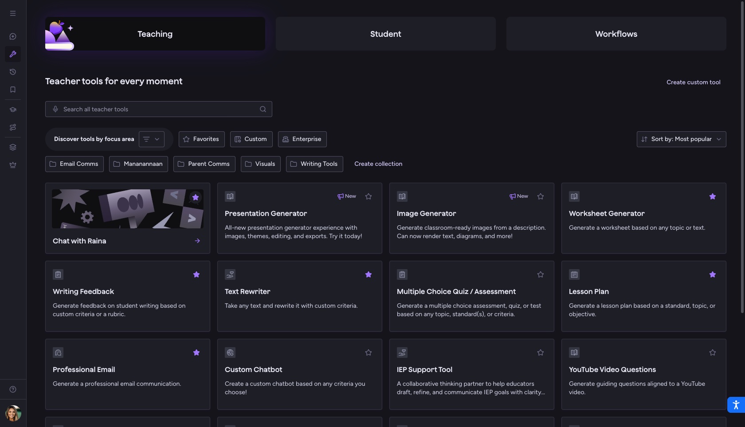Open the Visuals collection

261,164
